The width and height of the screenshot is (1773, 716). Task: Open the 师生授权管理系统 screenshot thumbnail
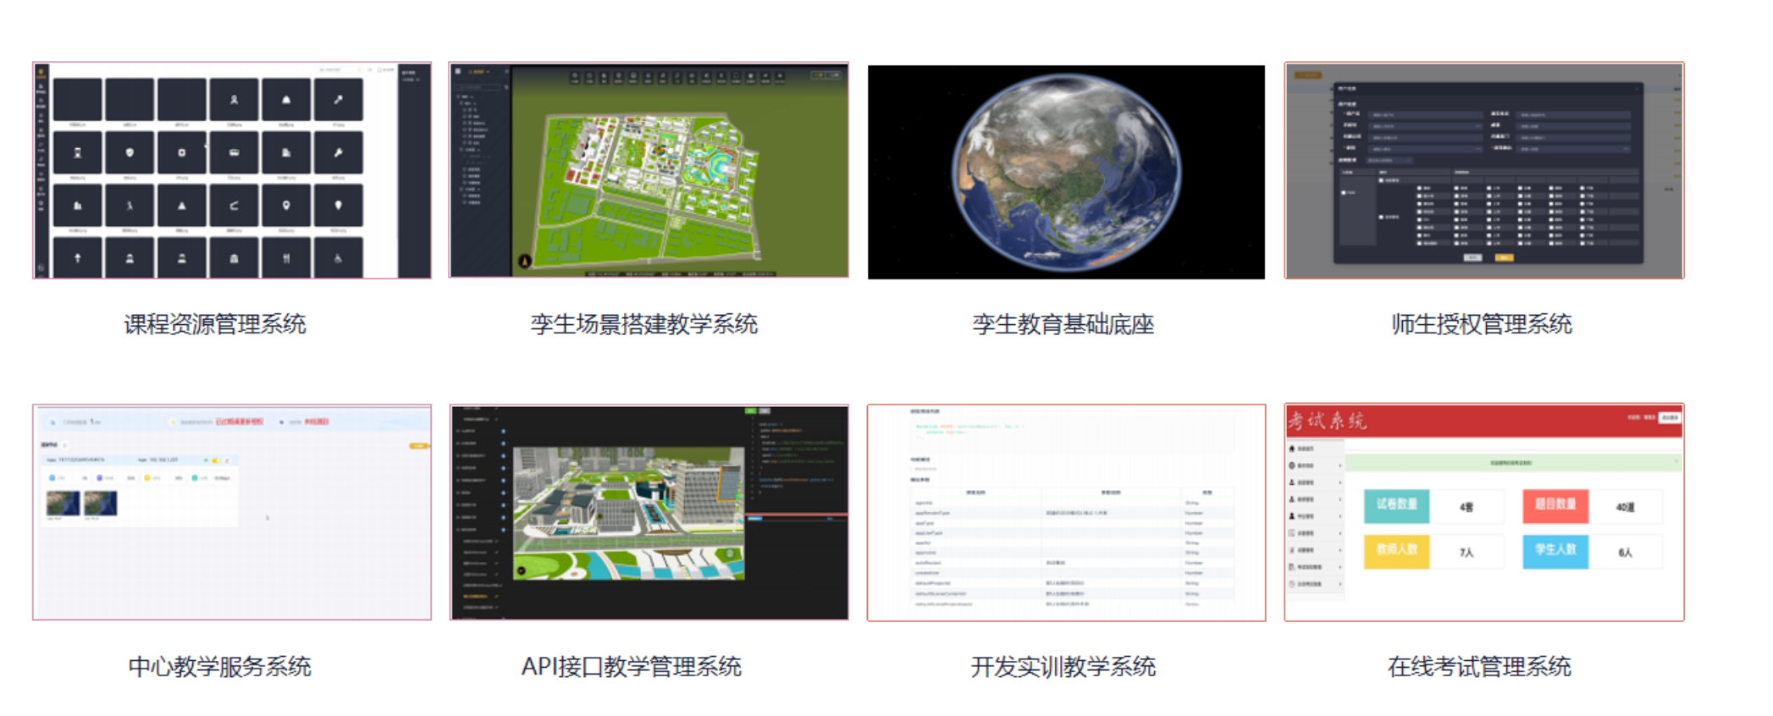(1483, 170)
